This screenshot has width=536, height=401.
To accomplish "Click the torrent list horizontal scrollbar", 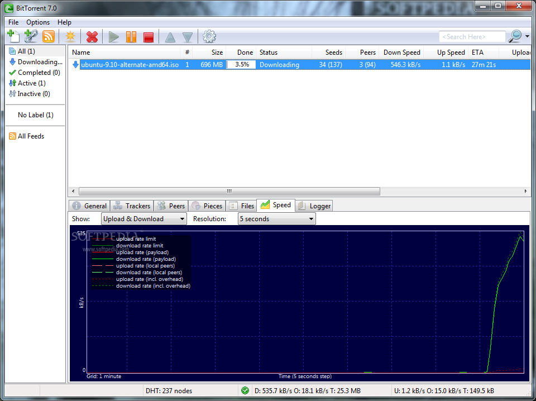I will point(229,191).
